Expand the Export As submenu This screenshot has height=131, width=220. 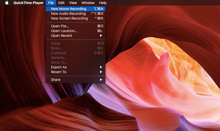pos(76,67)
